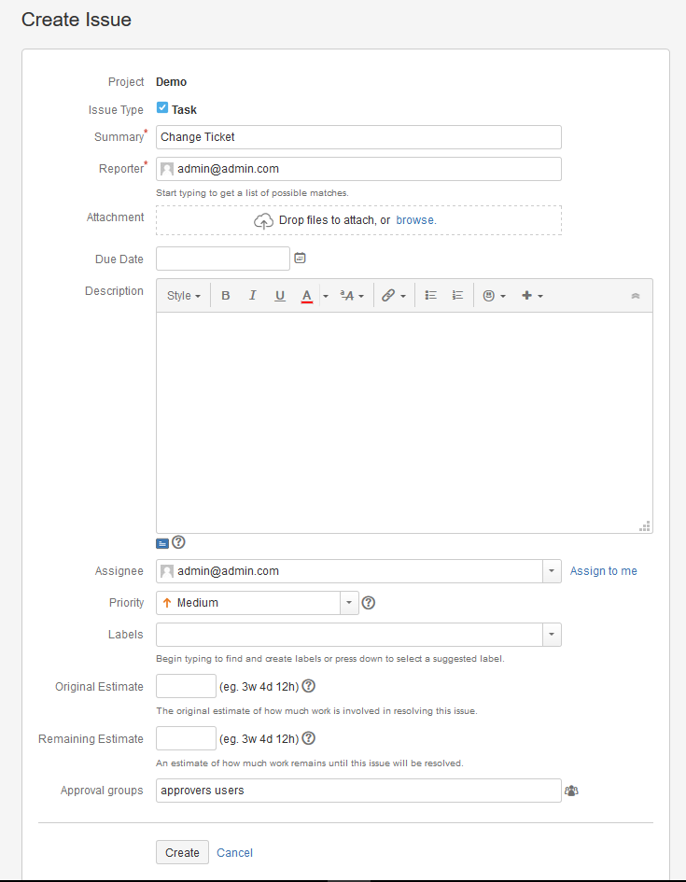Open the Labels dropdown arrow
This screenshot has width=686, height=882.
[x=552, y=635]
